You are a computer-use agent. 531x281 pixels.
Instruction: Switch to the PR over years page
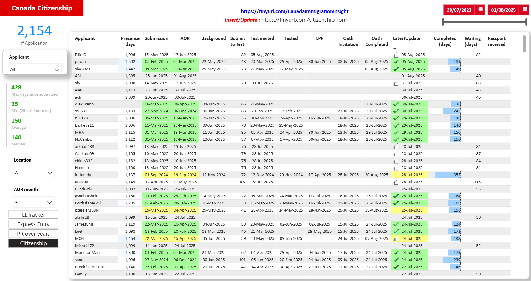pos(33,234)
